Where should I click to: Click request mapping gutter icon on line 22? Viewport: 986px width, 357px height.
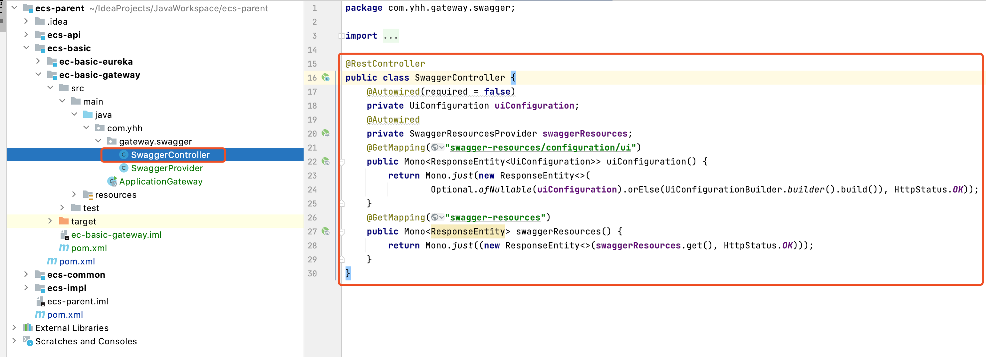coord(325,162)
